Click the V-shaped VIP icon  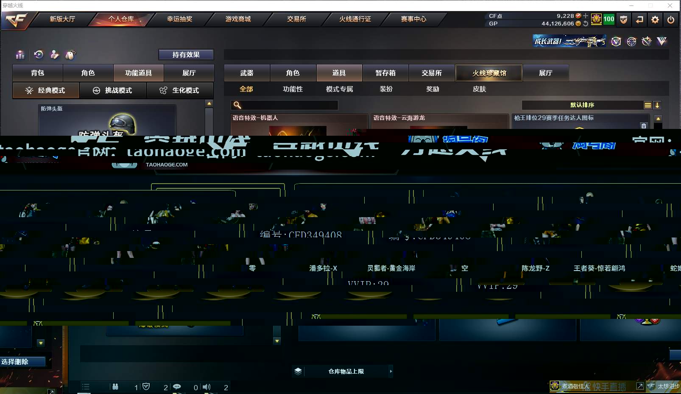coord(662,41)
